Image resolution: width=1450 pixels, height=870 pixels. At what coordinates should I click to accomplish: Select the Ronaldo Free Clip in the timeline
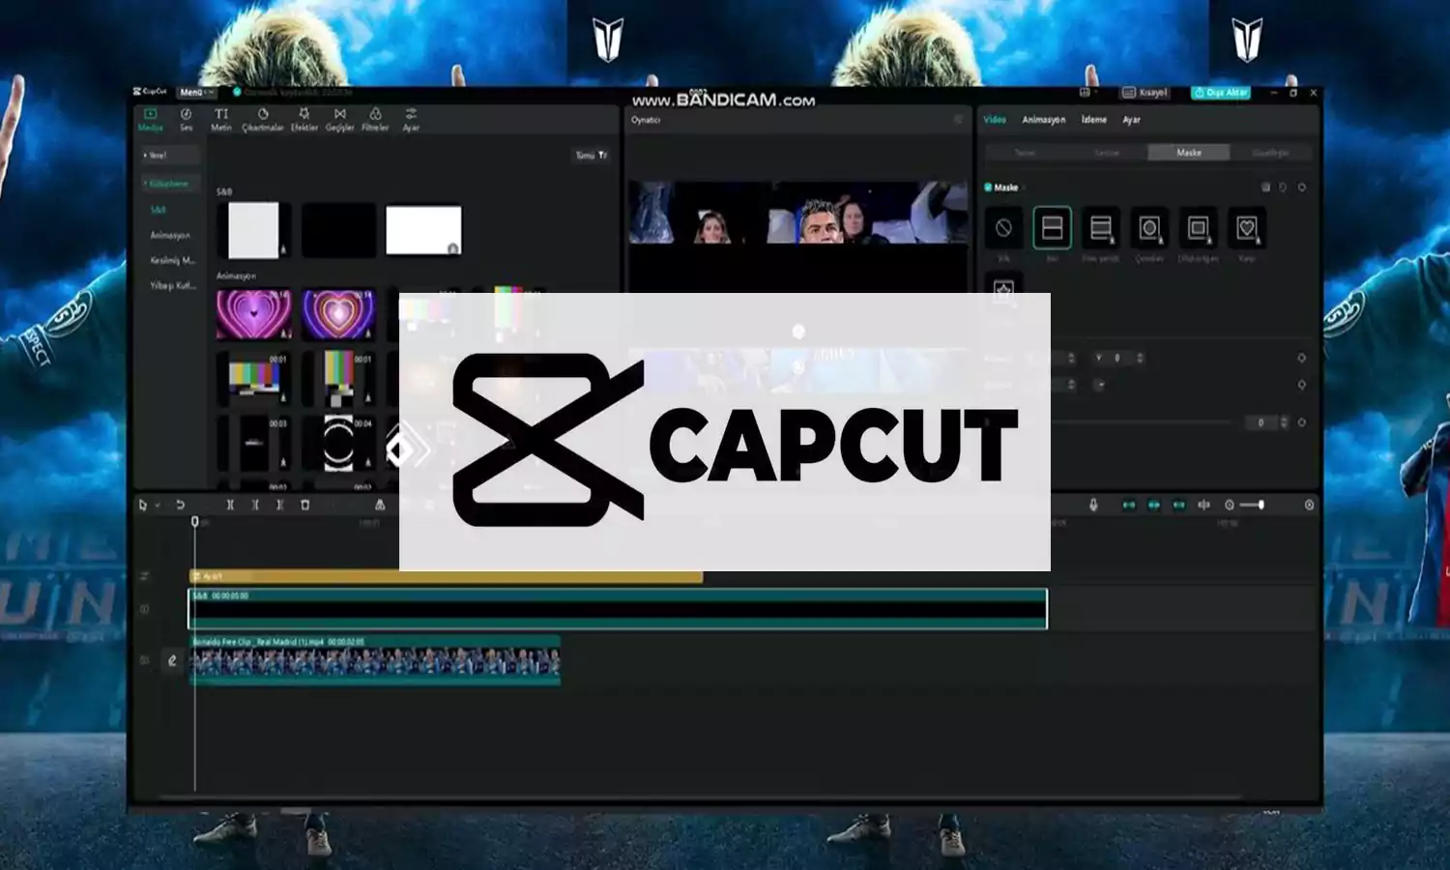[x=377, y=662]
